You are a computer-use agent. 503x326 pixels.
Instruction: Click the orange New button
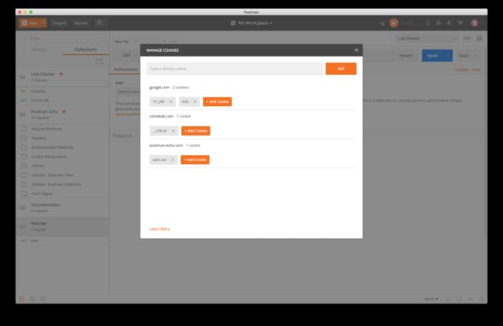point(29,22)
